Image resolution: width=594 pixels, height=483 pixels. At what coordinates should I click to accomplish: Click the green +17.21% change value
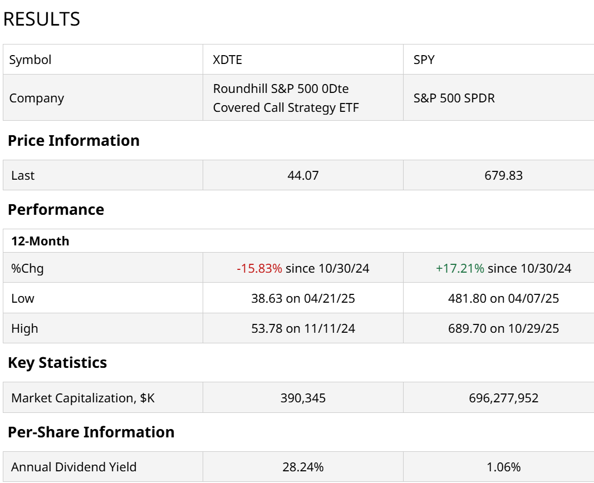460,268
